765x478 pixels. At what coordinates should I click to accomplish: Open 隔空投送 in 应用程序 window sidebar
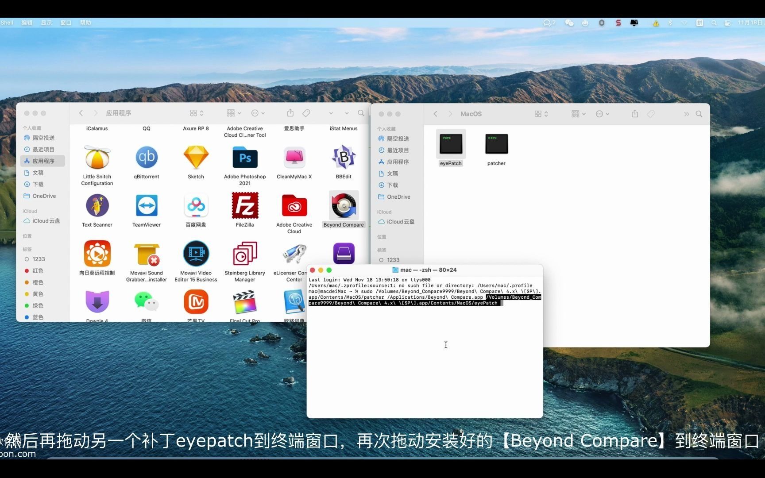(43, 138)
